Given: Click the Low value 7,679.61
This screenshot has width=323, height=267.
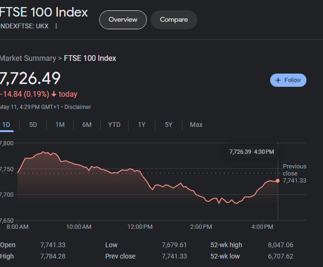Looking at the screenshot, I should pyautogui.click(x=174, y=245).
